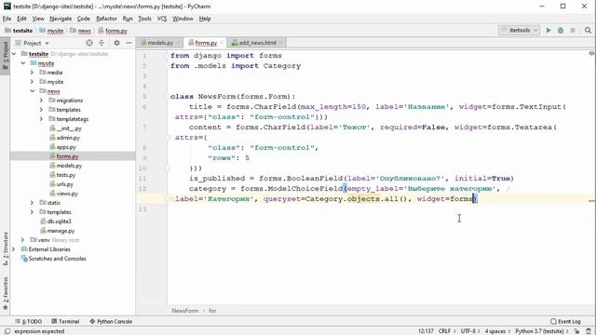Toggle the Structure side tab
Viewport: 596px width, 335px height.
pos(6,248)
